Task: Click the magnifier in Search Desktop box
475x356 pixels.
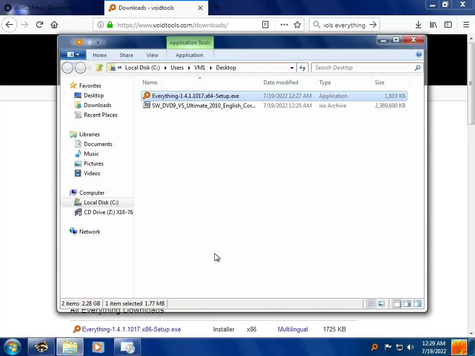Action: tap(417, 68)
